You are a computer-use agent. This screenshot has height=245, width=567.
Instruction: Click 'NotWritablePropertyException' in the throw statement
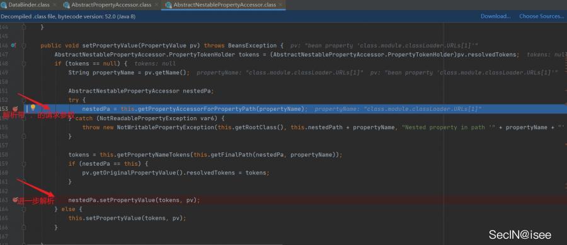[x=165, y=127]
